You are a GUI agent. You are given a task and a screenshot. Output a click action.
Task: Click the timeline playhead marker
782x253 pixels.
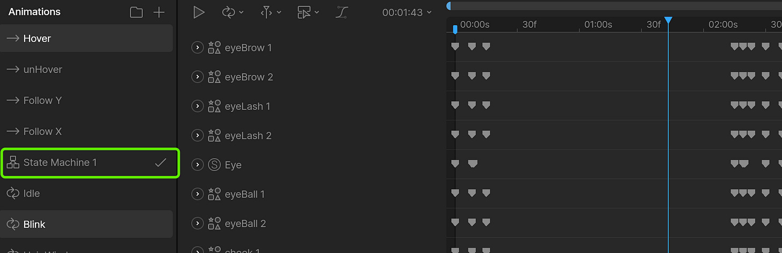pos(668,20)
